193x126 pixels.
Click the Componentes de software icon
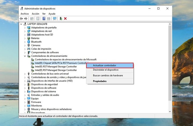click(29, 52)
